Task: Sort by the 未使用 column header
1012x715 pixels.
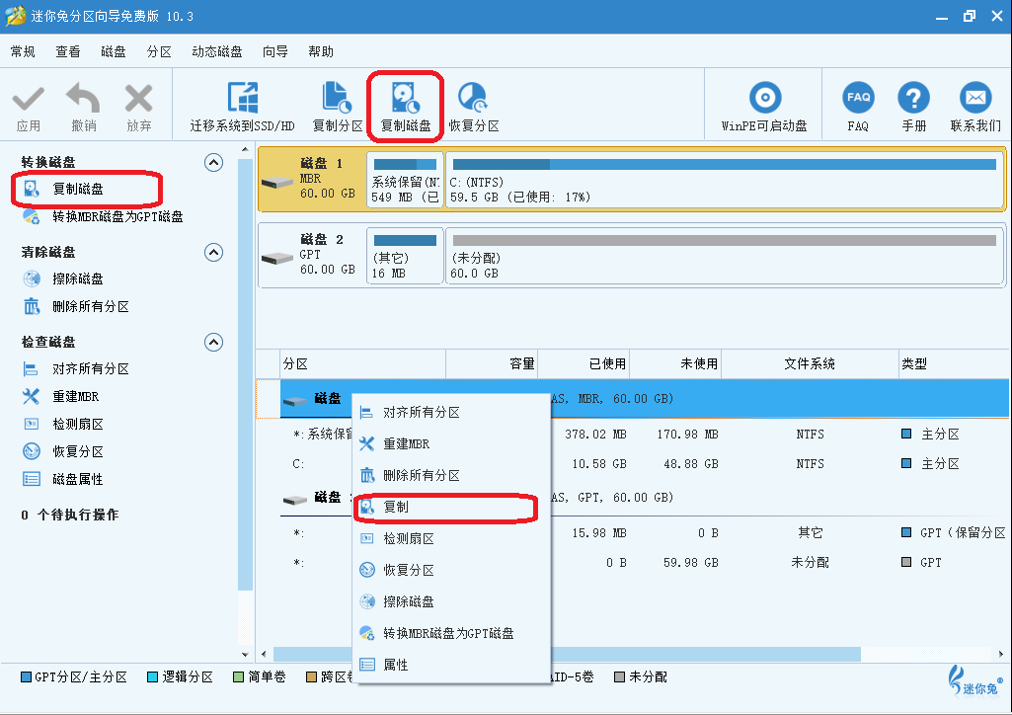Action: point(675,364)
